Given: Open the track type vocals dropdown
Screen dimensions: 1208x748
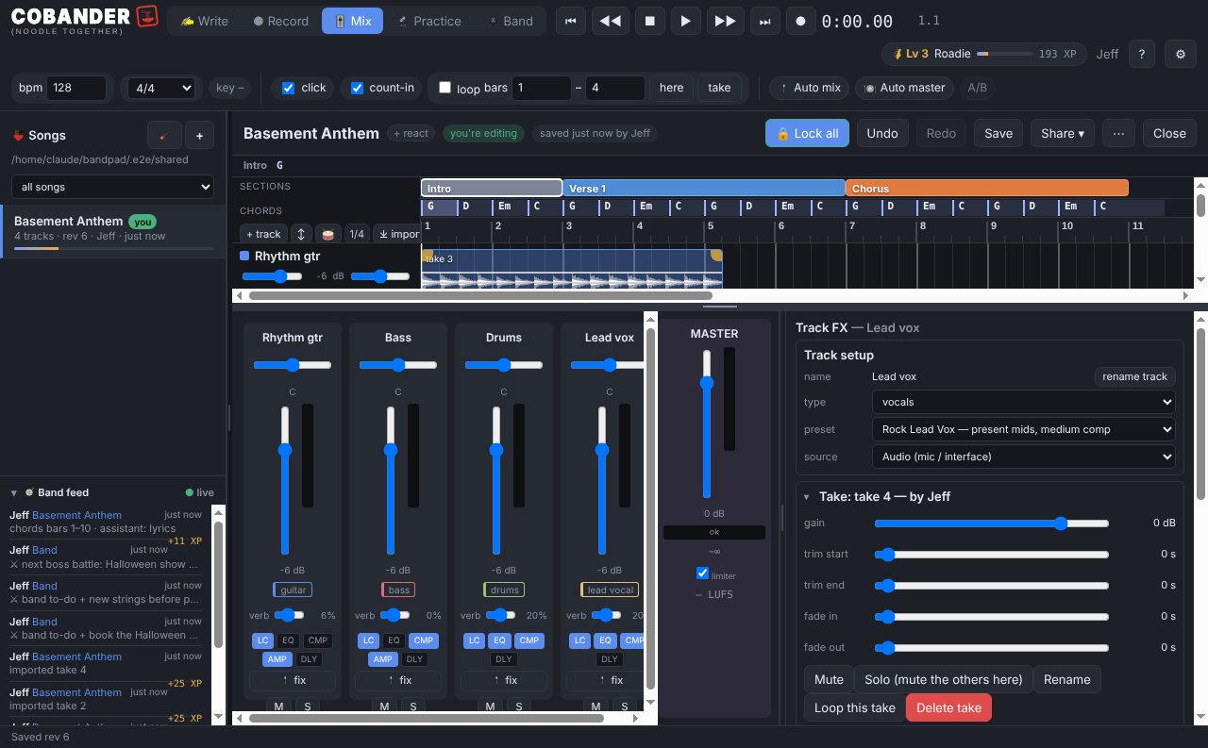Looking at the screenshot, I should tap(1023, 402).
